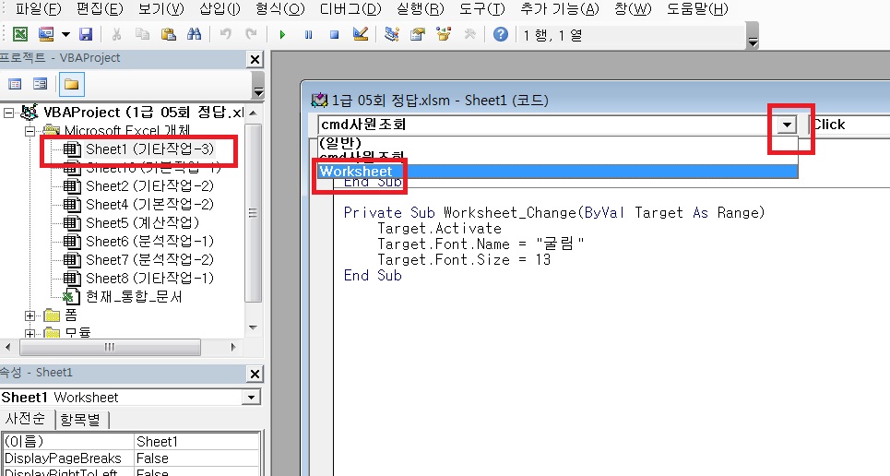The image size is (890, 476).
Task: Open the object dropdown arrow in code window
Action: pos(787,125)
